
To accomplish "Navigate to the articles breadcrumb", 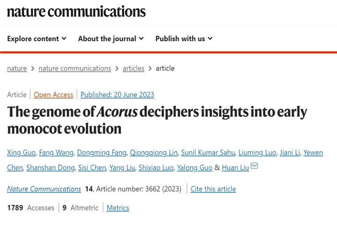I will [133, 68].
